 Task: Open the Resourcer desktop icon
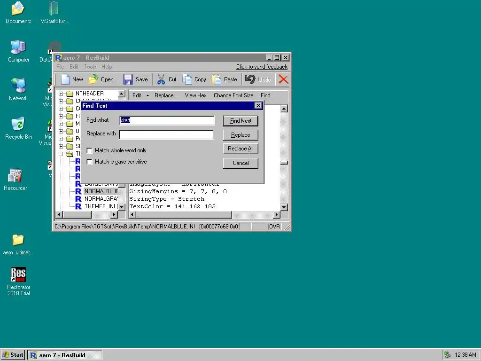pos(15,176)
